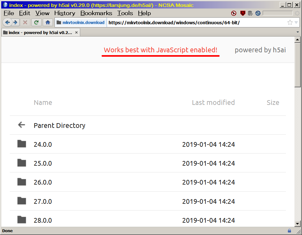
Task: Sort the listing by the Last modified header
Action: click(x=213, y=102)
